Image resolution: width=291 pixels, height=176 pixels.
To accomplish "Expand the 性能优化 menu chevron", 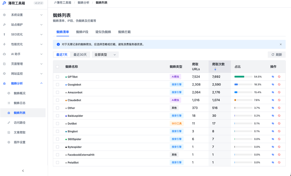I will point(41,44).
